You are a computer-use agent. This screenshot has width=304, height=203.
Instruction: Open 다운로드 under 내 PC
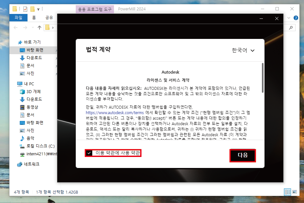tap(31, 99)
